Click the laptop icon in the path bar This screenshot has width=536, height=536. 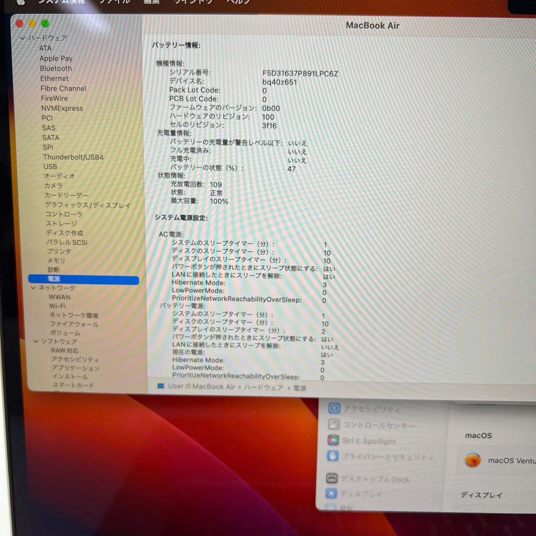[161, 386]
